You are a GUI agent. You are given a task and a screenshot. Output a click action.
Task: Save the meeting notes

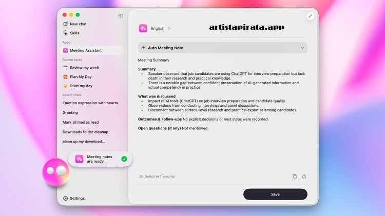pyautogui.click(x=275, y=194)
